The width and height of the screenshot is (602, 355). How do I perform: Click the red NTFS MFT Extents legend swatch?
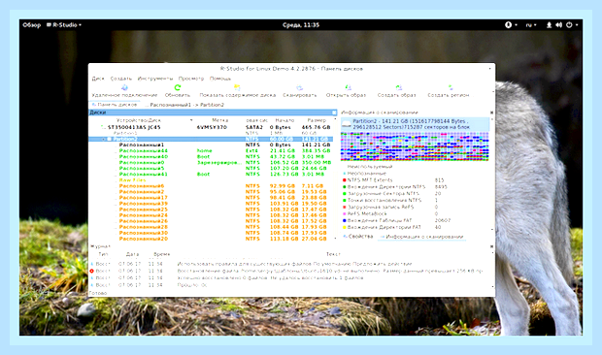345,179
